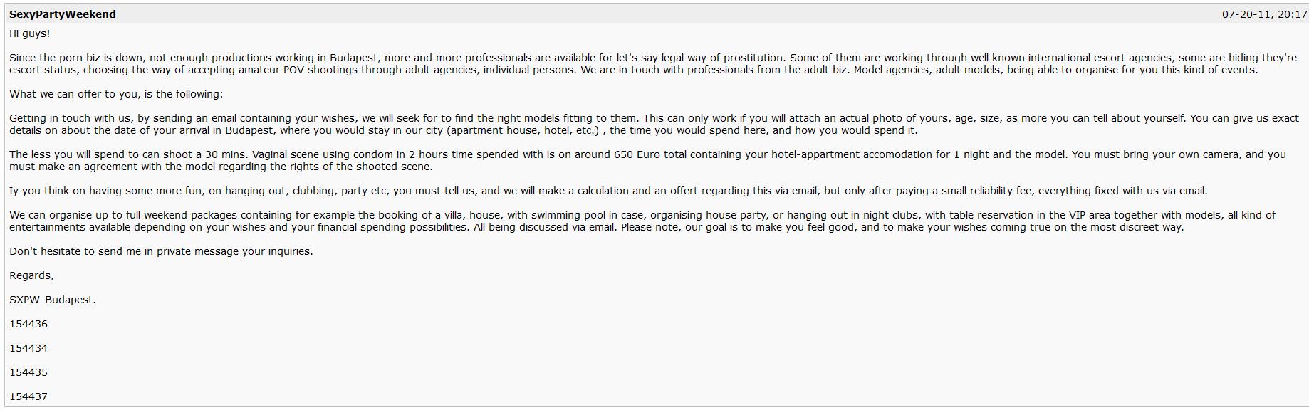Click paragraph starting 'Getting in touch with us'
Image resolution: width=1309 pixels, height=410 pixels.
pyautogui.click(x=427, y=124)
